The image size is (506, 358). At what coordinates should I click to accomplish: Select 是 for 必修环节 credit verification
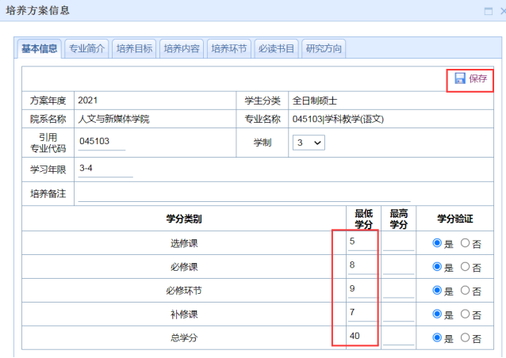tap(437, 291)
